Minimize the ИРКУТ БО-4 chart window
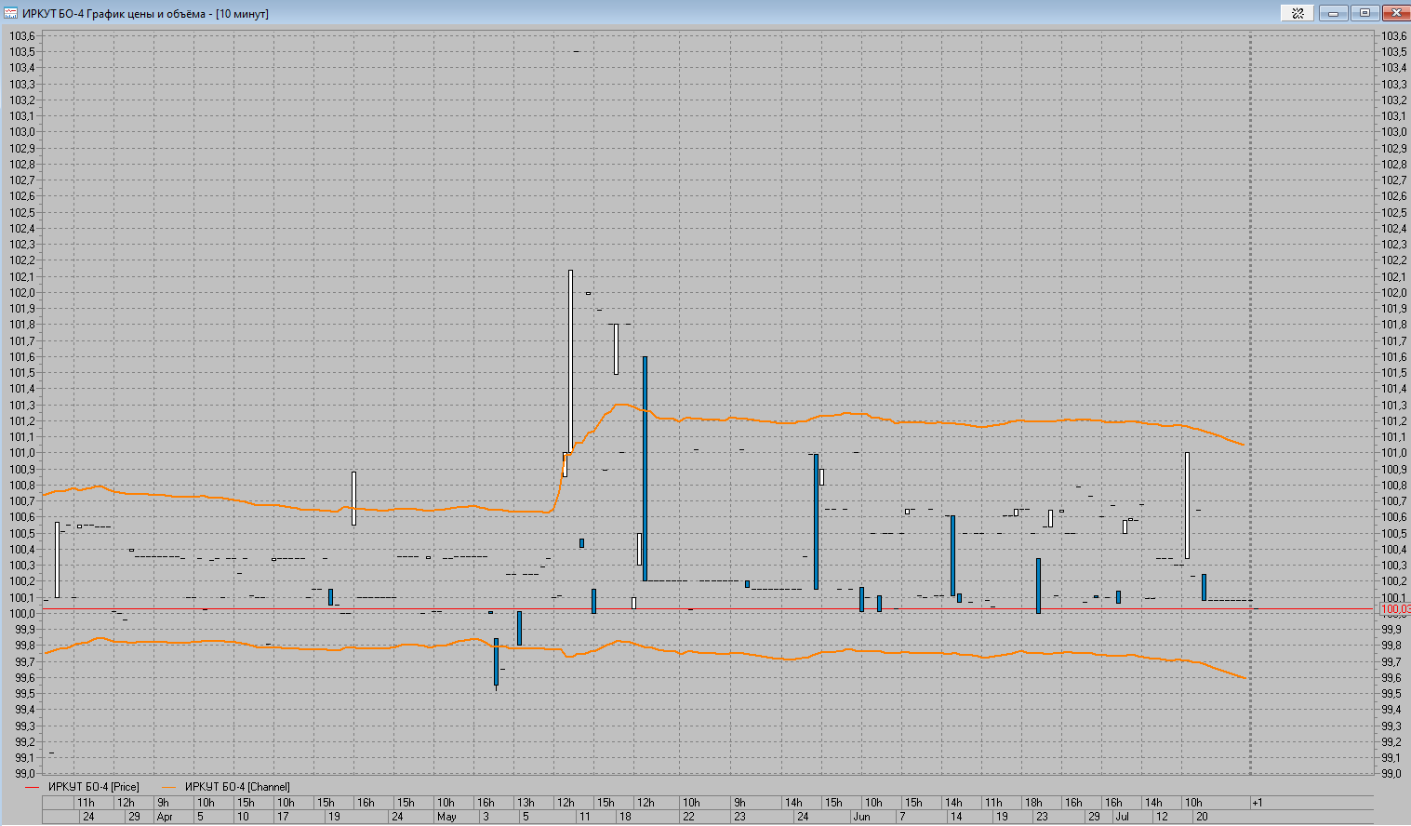This screenshot has width=1411, height=826. [x=1336, y=13]
